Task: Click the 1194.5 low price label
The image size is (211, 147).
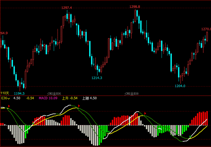Action: coord(19,93)
